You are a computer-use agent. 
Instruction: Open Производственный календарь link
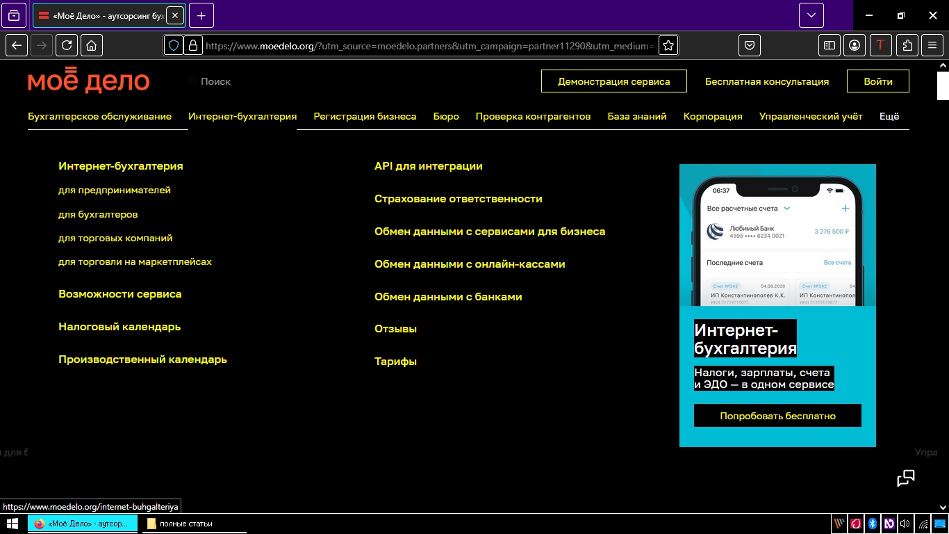pos(142,359)
